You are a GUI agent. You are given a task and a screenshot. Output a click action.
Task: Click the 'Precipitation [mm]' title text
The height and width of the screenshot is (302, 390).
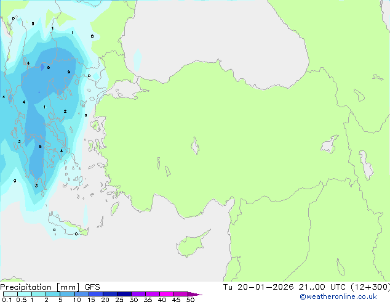coord(40,287)
